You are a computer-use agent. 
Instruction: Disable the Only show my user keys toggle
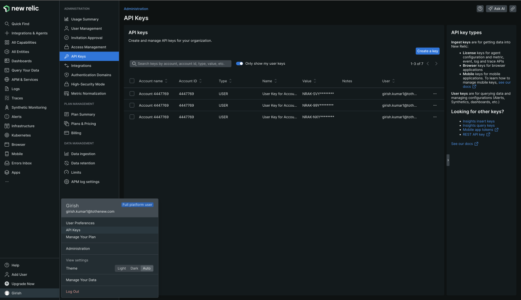(239, 63)
